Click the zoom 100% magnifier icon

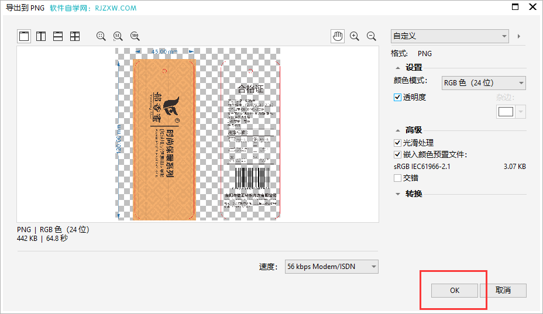coord(135,36)
